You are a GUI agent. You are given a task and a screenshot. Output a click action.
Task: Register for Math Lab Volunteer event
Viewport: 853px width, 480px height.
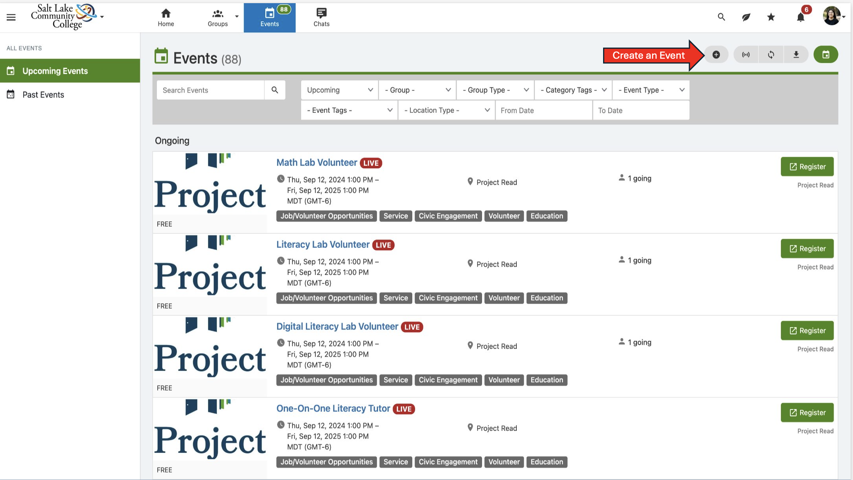coord(807,167)
